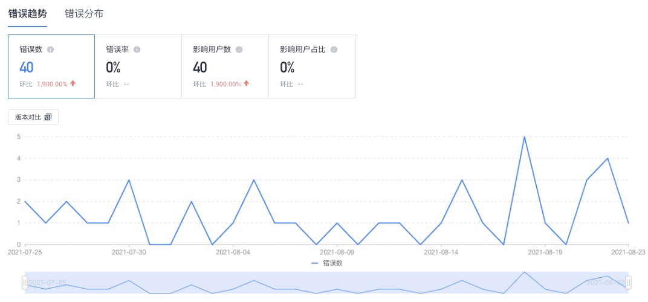The width and height of the screenshot is (648, 302).
Task: Click the info icon beside 影响用户占比
Action: click(x=334, y=50)
